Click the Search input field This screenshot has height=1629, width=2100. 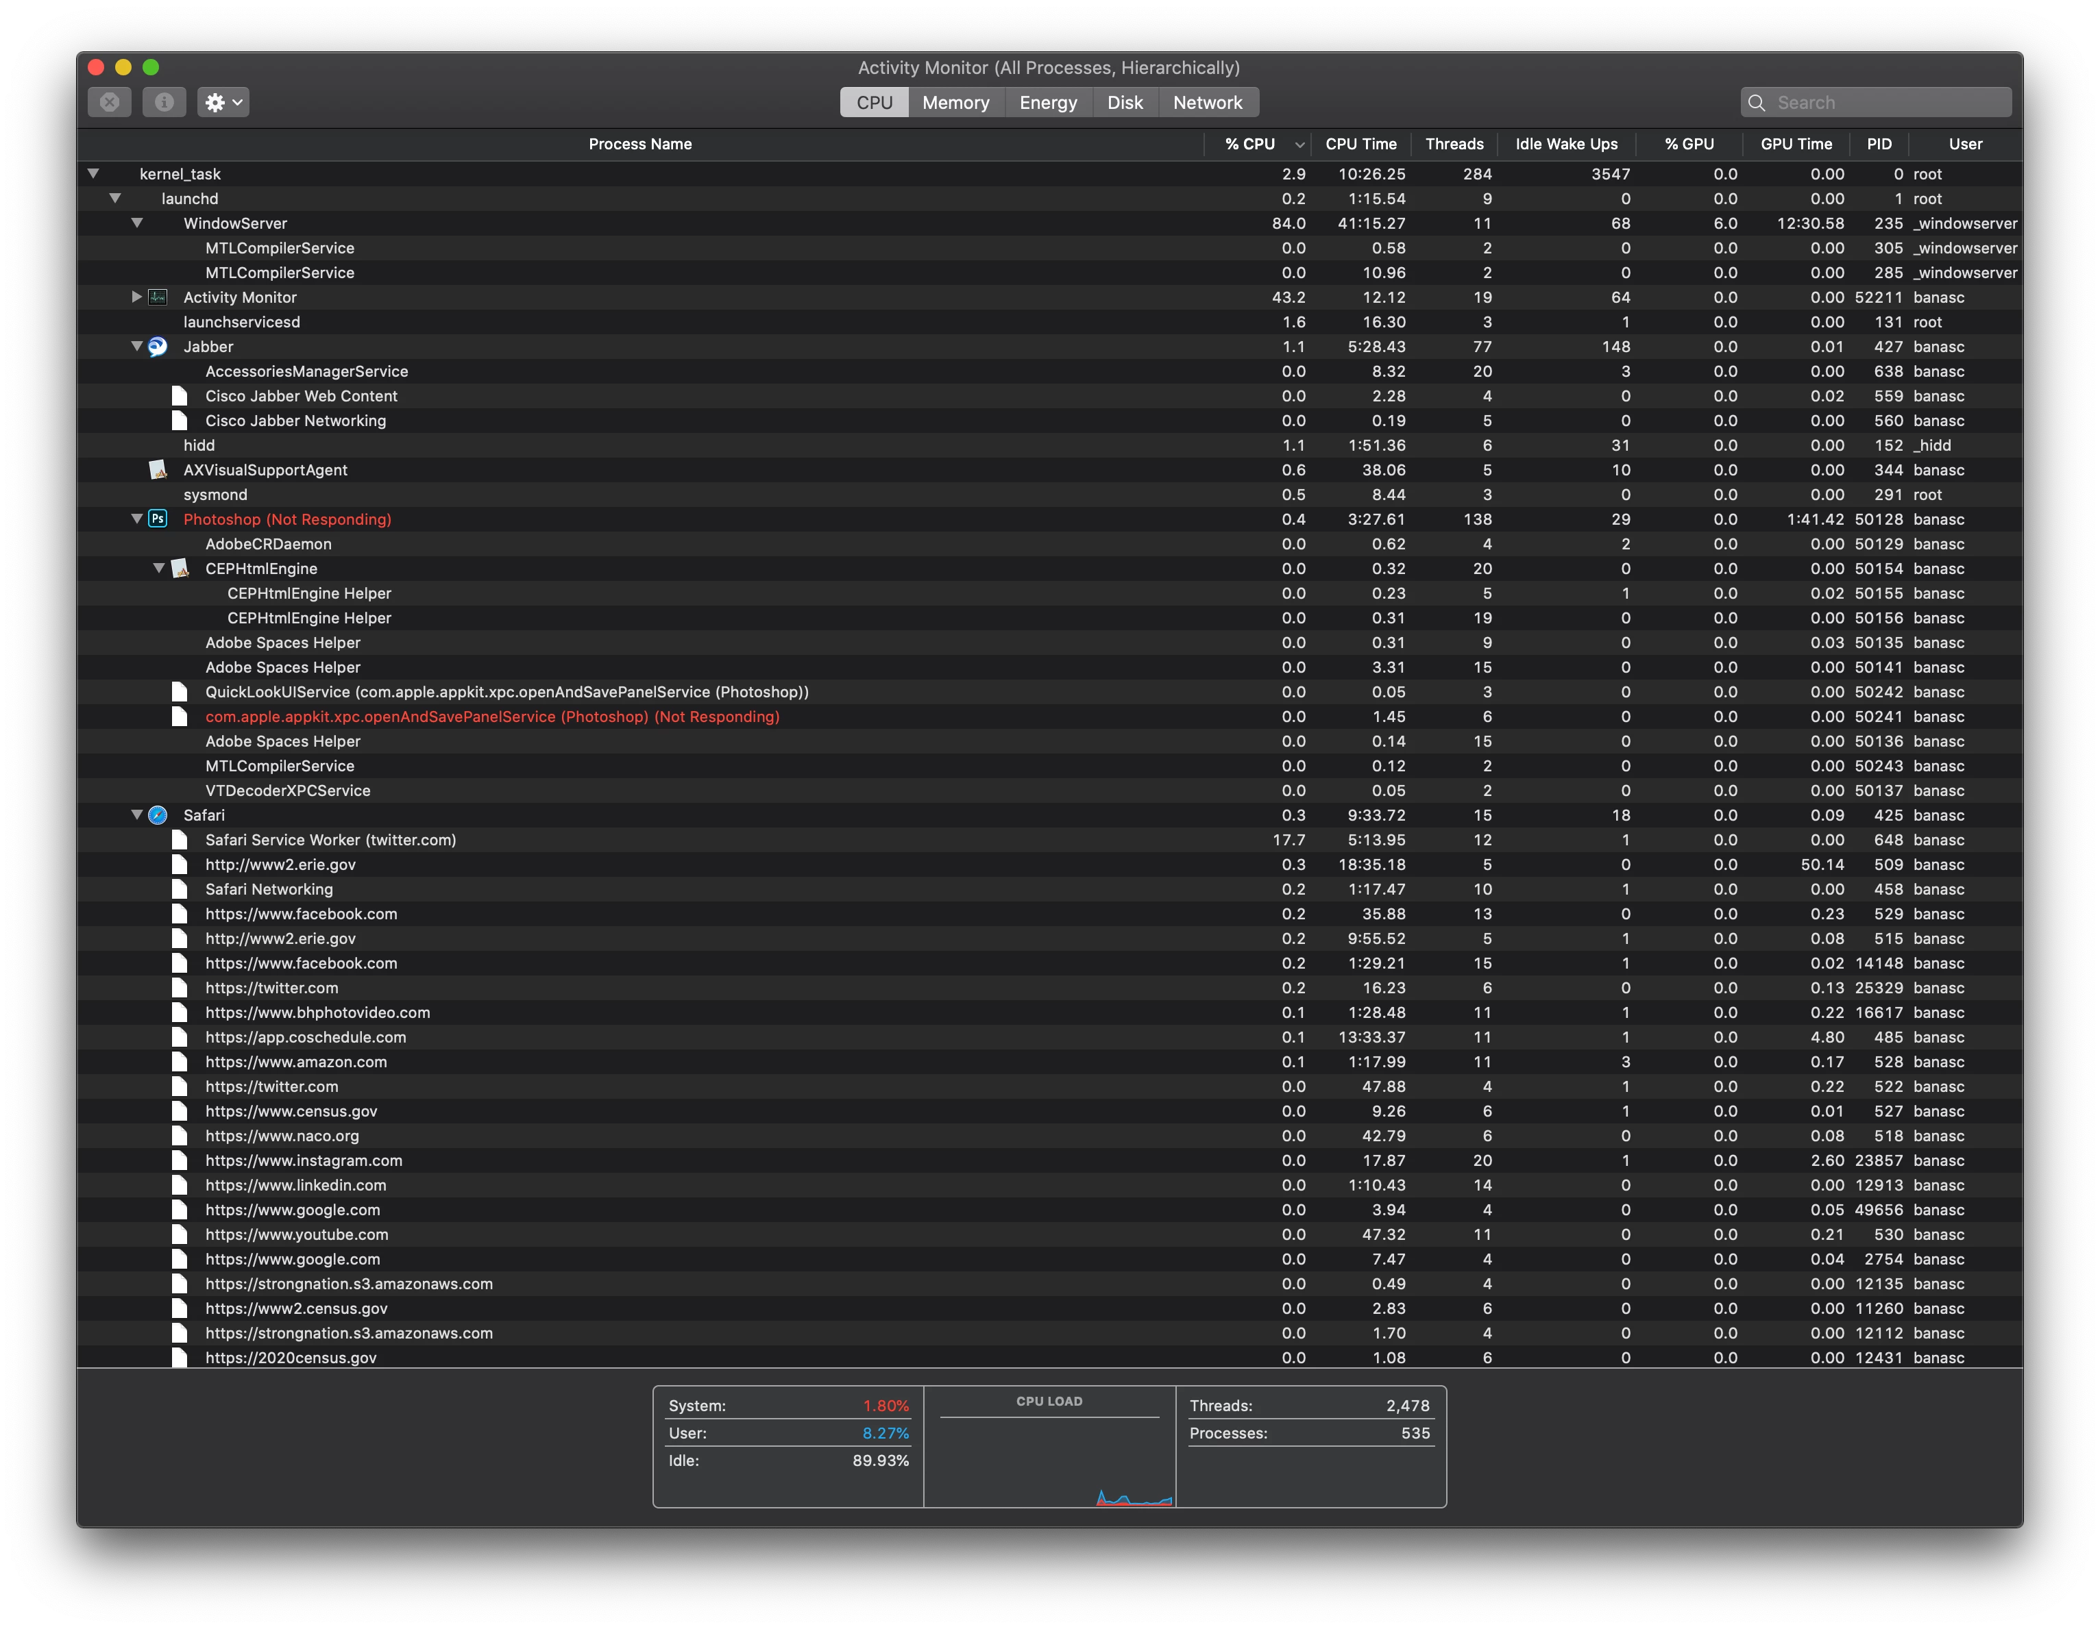tap(1885, 103)
